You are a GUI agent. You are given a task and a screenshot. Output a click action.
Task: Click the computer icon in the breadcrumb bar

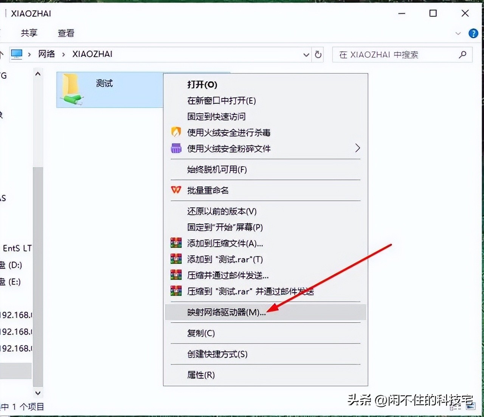coord(17,54)
